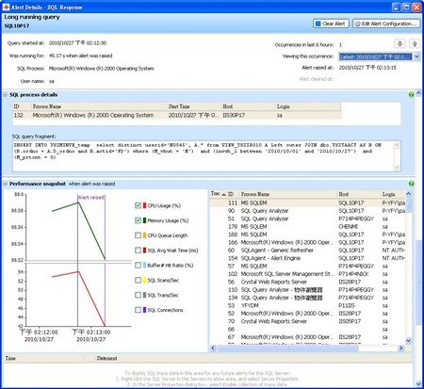The width and height of the screenshot is (424, 389).
Task: Click the Alert raised marker on chart
Action: point(91,197)
